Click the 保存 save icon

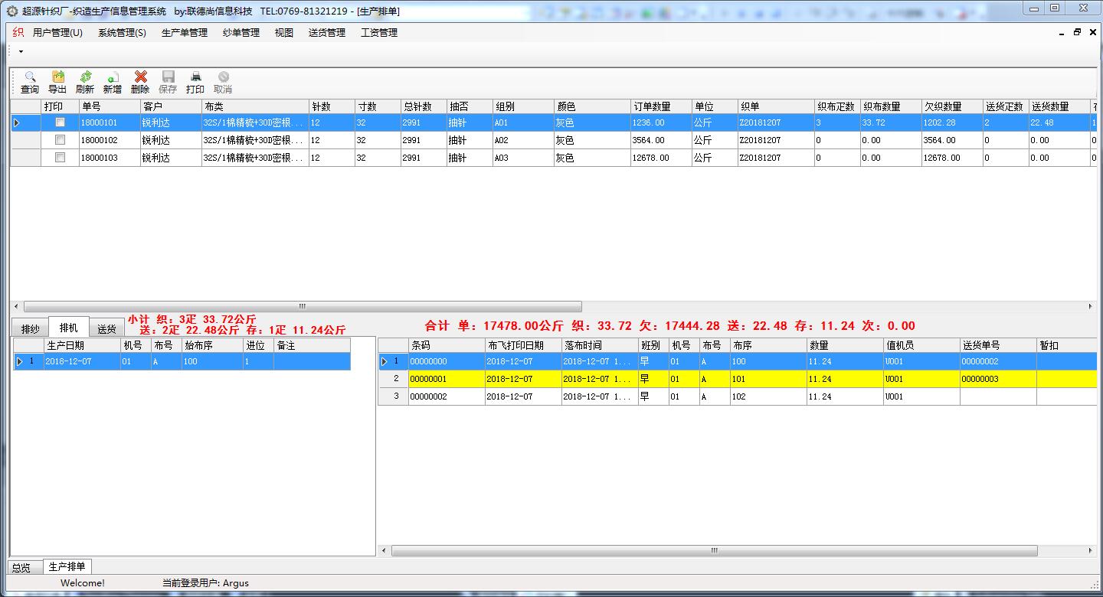click(168, 77)
